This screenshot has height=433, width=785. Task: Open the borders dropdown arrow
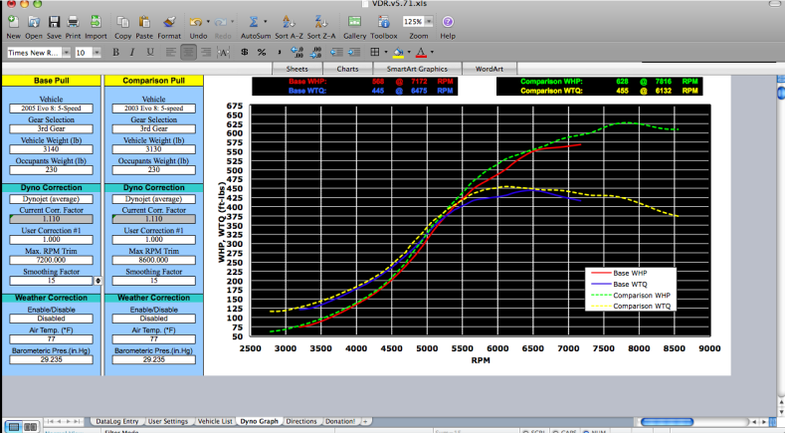[386, 52]
